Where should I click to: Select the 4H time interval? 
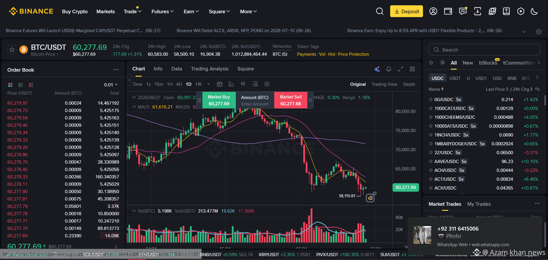tap(179, 84)
